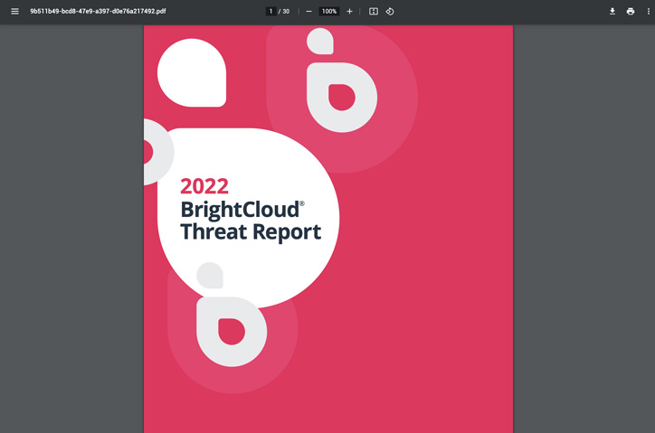The image size is (655, 433).
Task: Open the more actions three-dot menu
Action: tap(649, 11)
